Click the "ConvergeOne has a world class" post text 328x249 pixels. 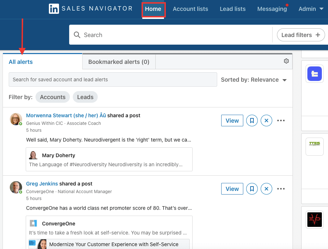click(x=109, y=208)
